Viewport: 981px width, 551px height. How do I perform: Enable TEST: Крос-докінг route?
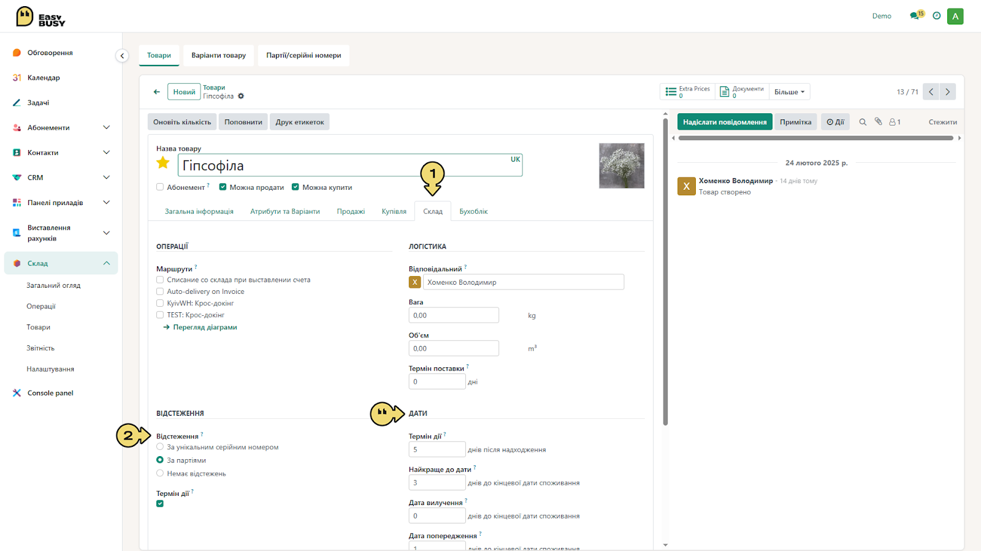(160, 315)
